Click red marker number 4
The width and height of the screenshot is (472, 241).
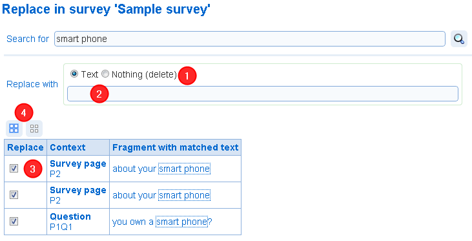[24, 112]
